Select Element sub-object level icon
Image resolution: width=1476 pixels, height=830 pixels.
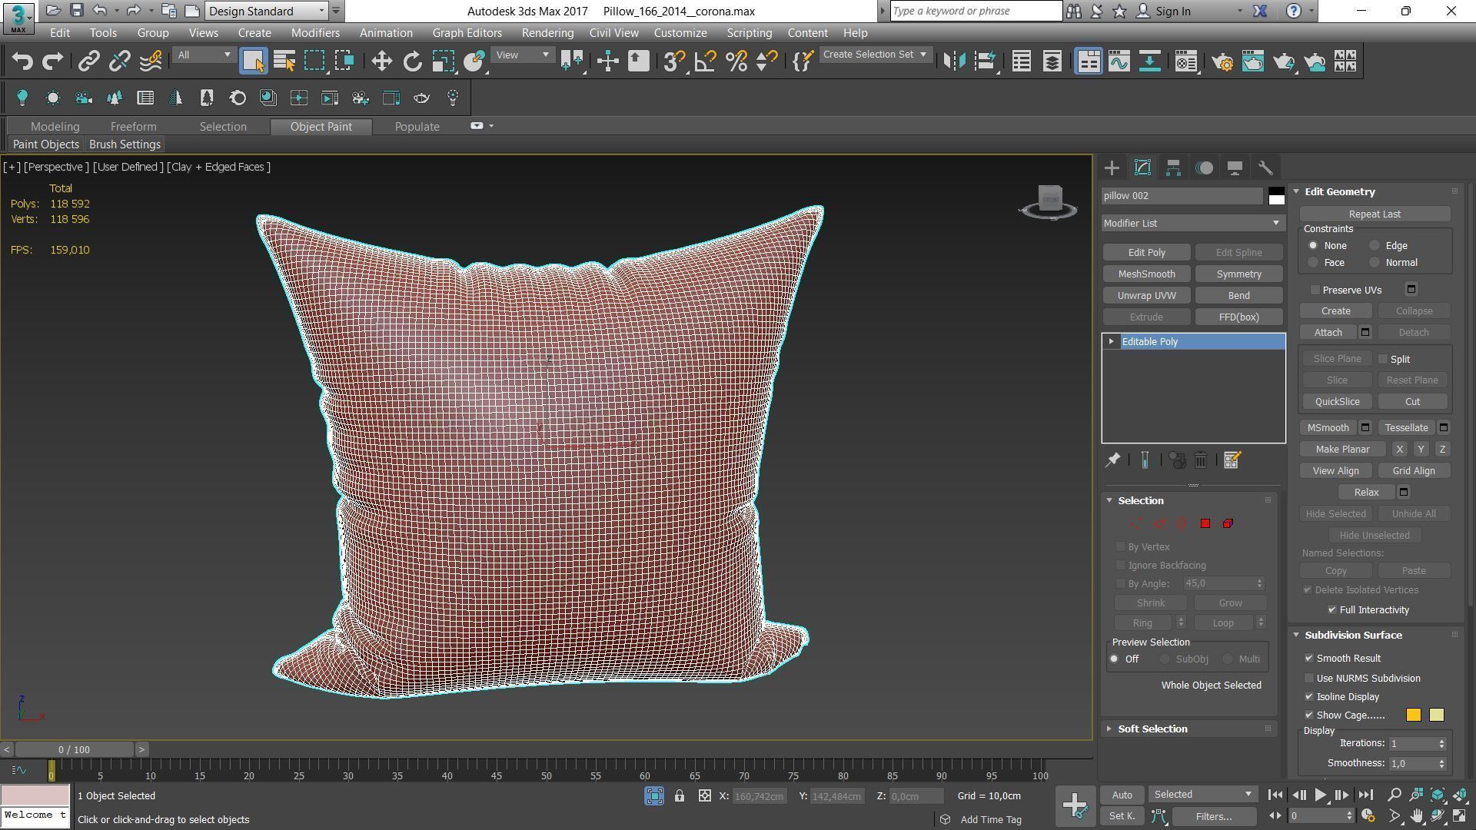click(1228, 524)
